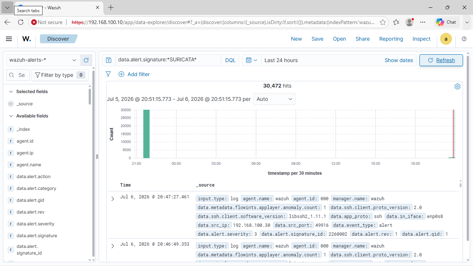The image size is (473, 266).
Task: Go back in the browser
Action: [7, 22]
